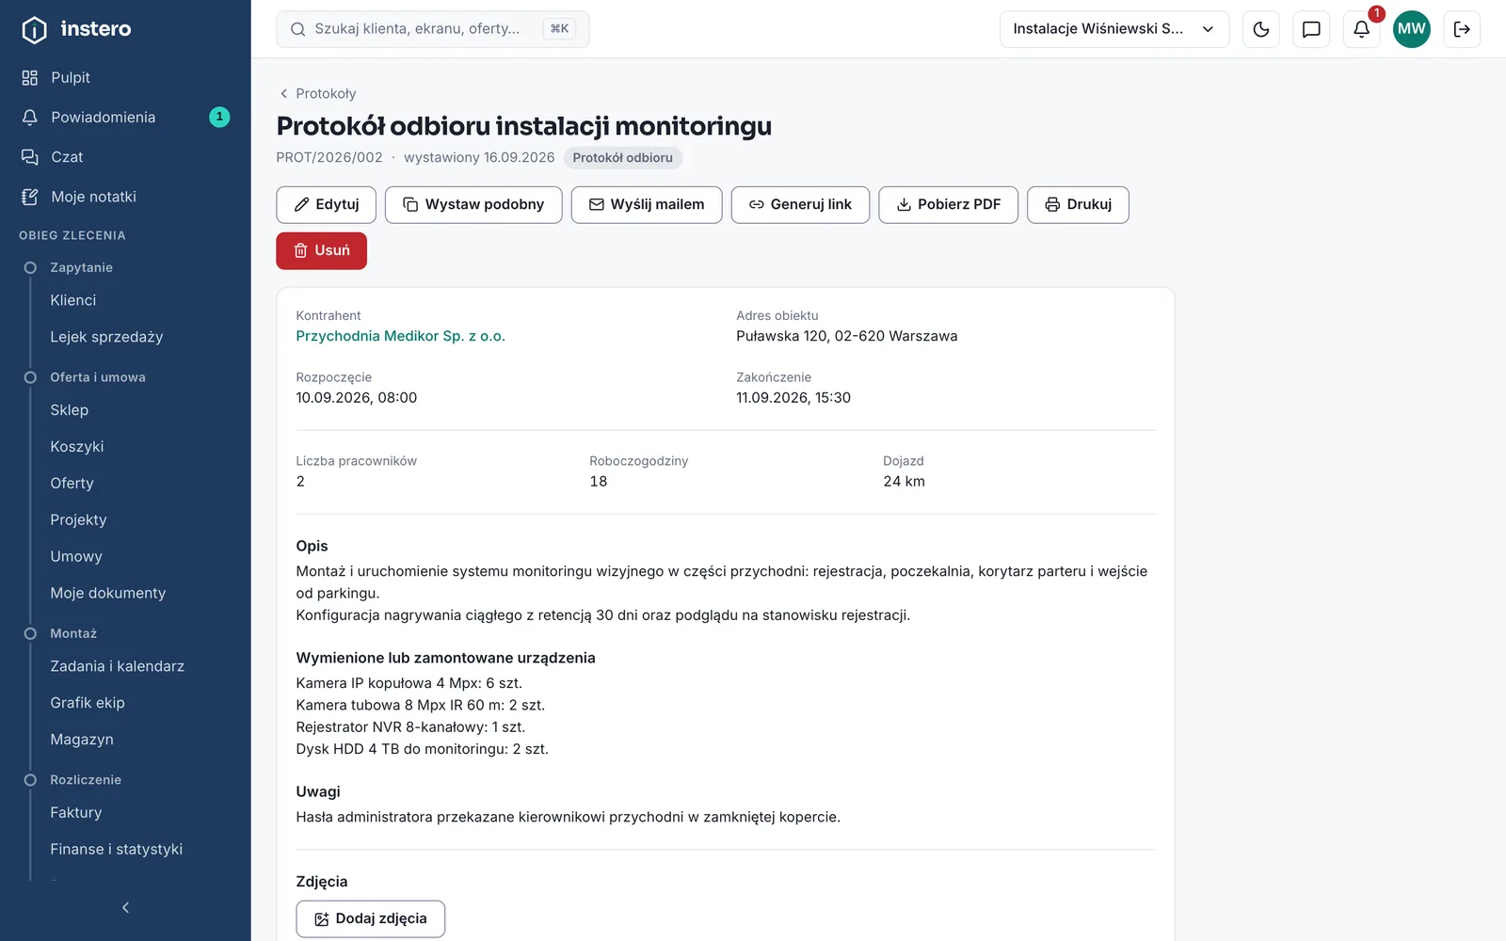Download the protocol with Pobierz PDF
1506x941 pixels.
(948, 204)
